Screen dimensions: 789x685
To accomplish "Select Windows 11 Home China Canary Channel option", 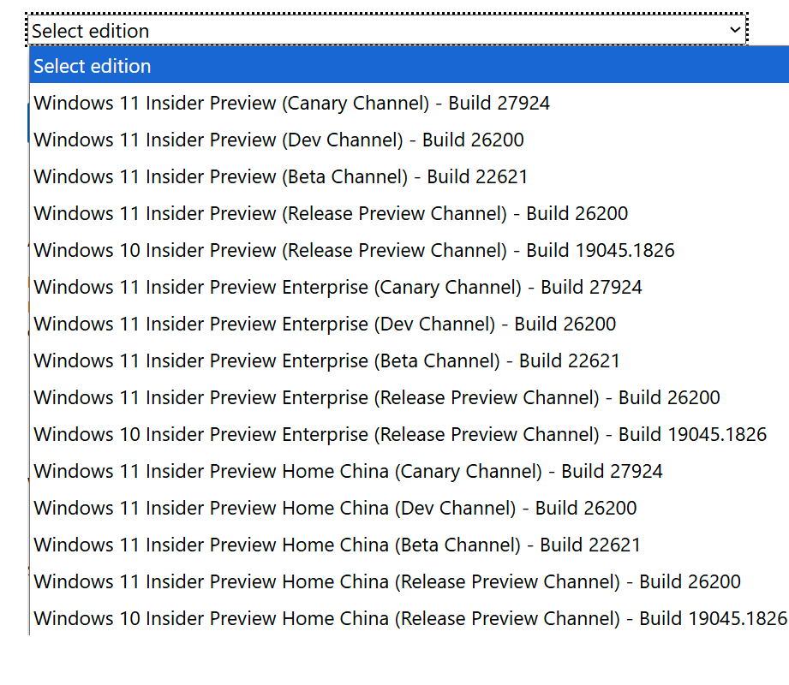I will pos(348,472).
